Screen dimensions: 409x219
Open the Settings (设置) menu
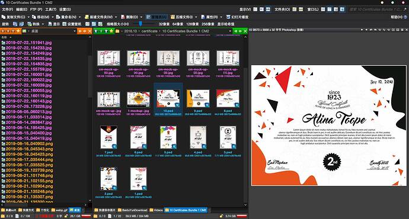point(65,9)
